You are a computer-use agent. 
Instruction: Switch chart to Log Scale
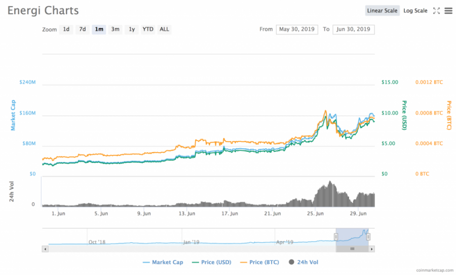[415, 11]
